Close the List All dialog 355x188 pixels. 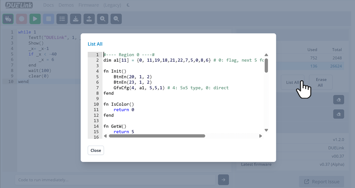coord(95,150)
